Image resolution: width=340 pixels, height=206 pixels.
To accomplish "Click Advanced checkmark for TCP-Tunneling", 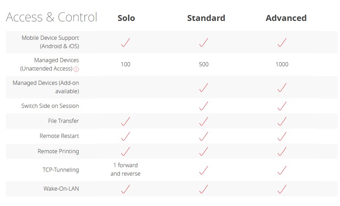I will click(x=282, y=170).
